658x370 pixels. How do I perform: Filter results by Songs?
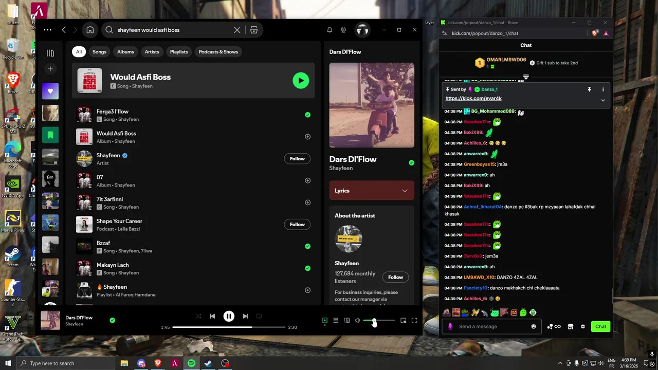pyautogui.click(x=99, y=51)
